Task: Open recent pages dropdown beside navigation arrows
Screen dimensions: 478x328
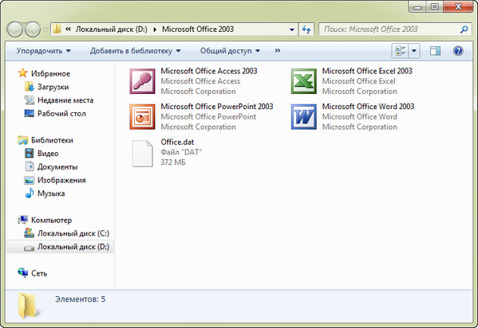Action: tap(45, 29)
